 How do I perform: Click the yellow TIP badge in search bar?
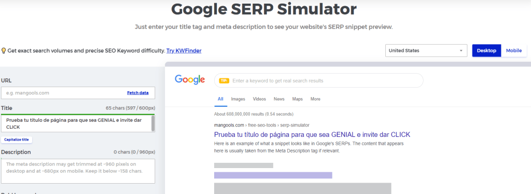tap(224, 80)
